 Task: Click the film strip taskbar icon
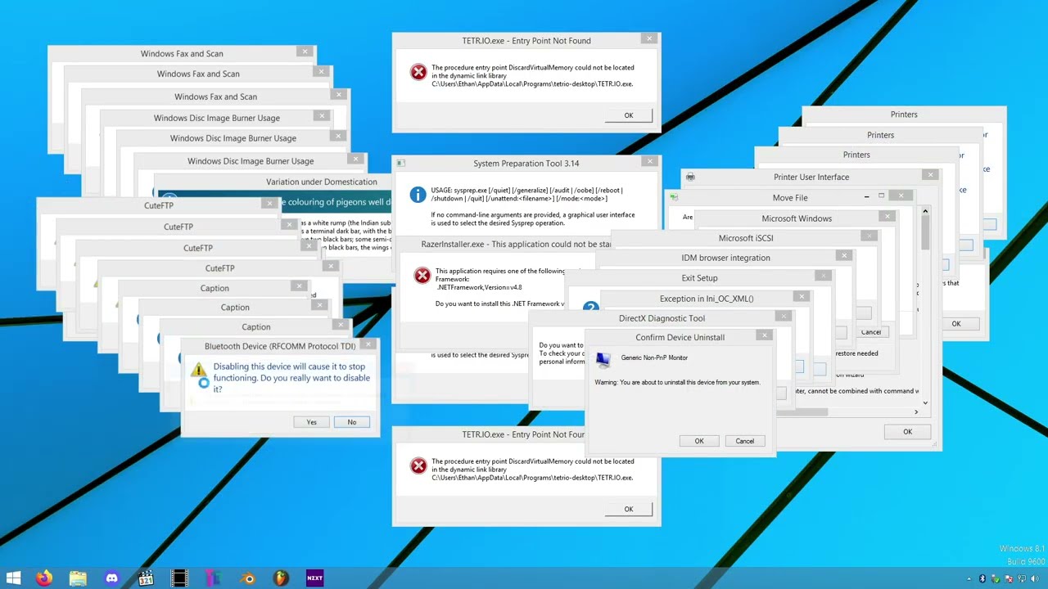click(179, 578)
